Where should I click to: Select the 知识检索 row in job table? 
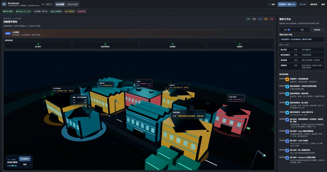pos(302,60)
